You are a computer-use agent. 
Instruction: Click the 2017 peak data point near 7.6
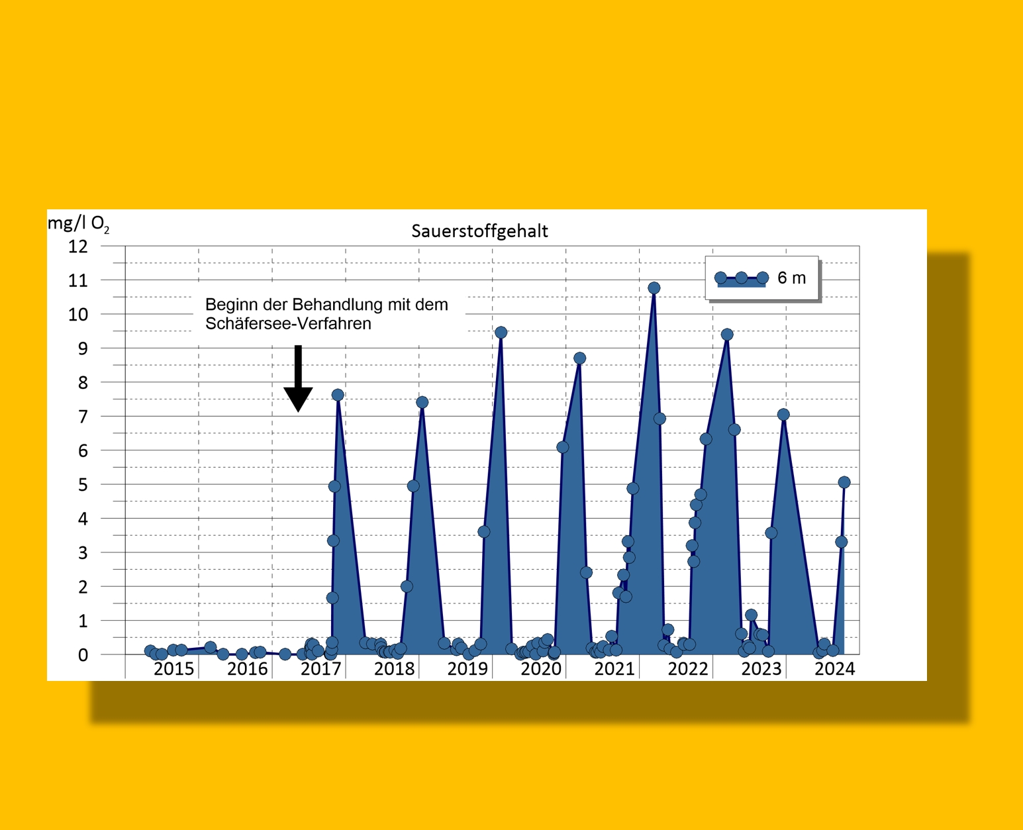pos(338,395)
